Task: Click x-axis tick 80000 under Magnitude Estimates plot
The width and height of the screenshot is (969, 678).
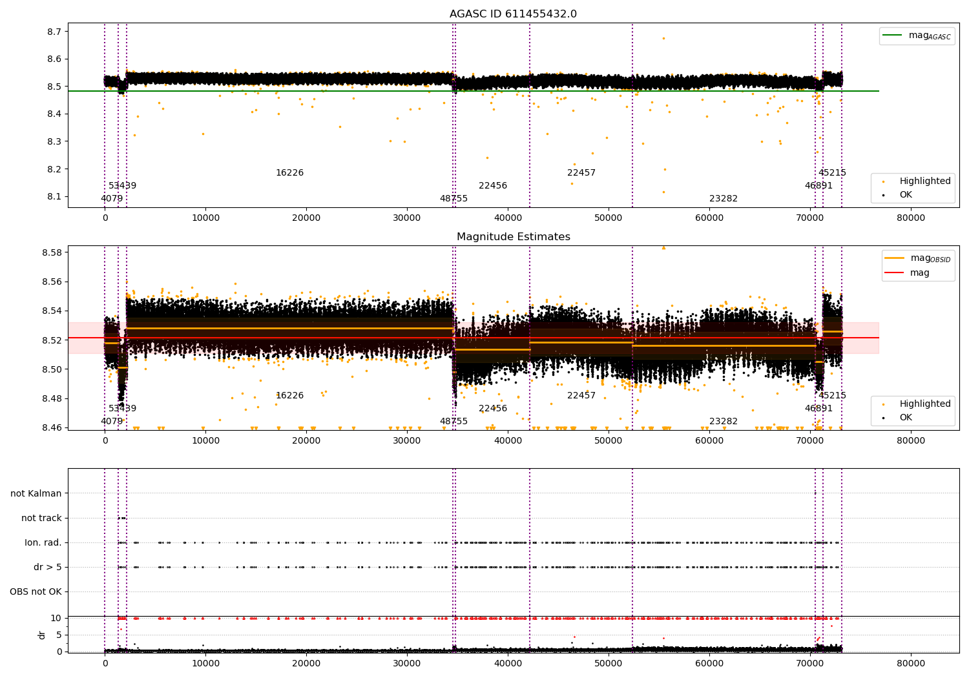Action: coord(911,441)
